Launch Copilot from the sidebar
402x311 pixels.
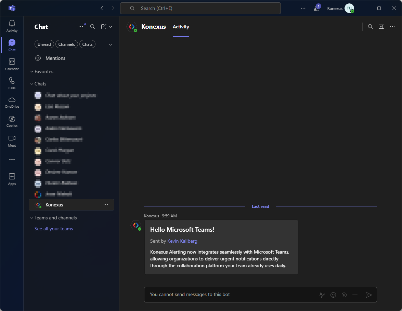[x=12, y=121]
